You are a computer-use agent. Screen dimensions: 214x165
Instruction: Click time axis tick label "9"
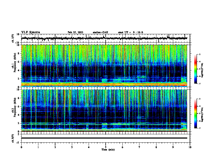(x=173, y=147)
